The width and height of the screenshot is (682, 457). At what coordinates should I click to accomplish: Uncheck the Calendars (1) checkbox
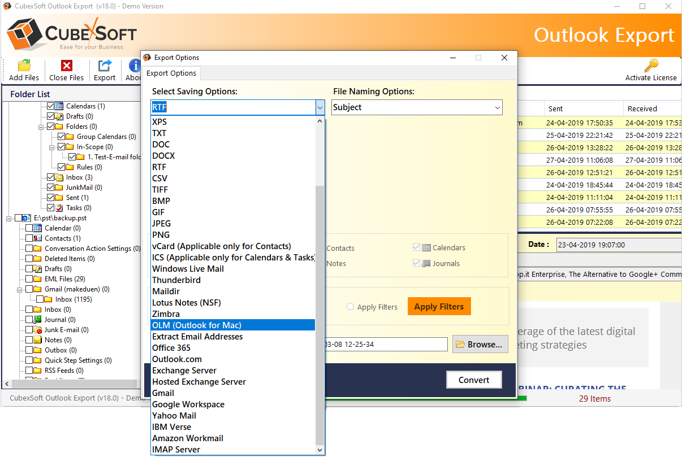(51, 106)
